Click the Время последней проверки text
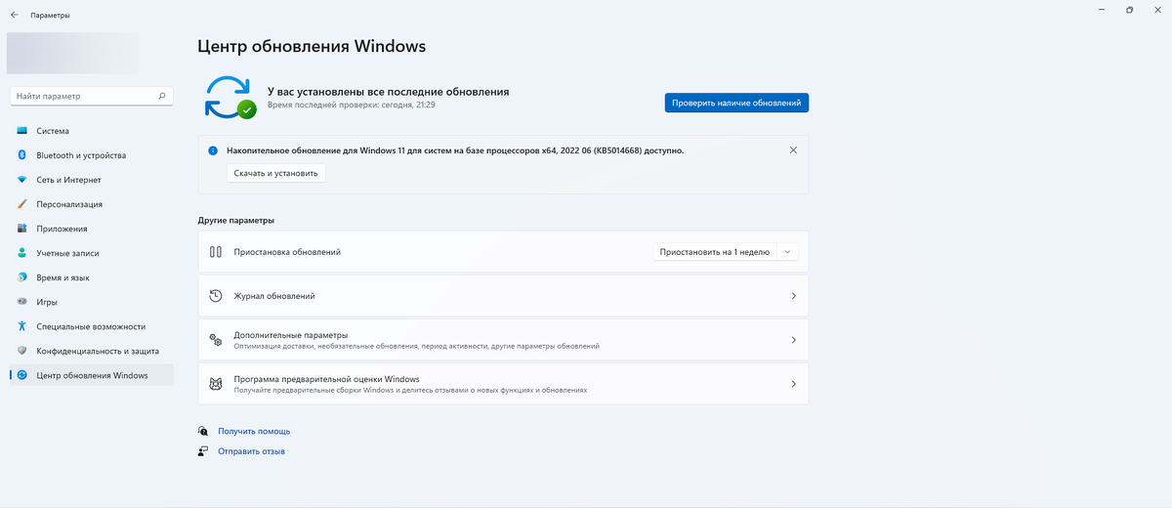1172x508 pixels. pos(352,105)
